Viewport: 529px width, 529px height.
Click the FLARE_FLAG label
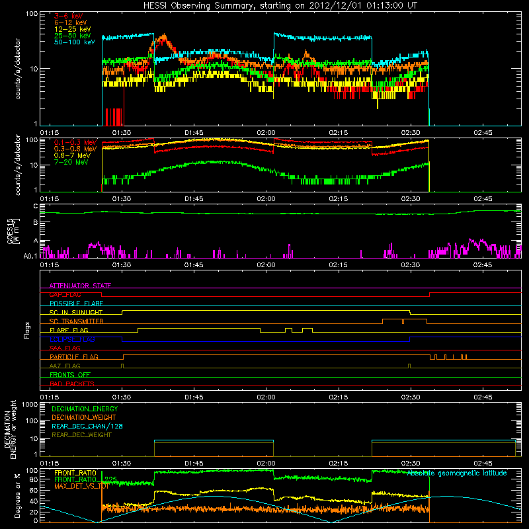pos(69,330)
